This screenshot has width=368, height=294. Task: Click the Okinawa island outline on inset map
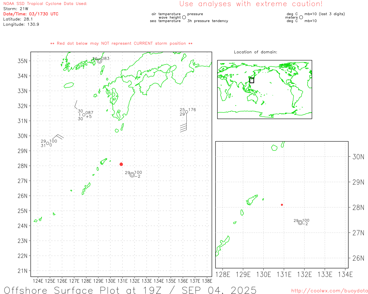(222, 245)
